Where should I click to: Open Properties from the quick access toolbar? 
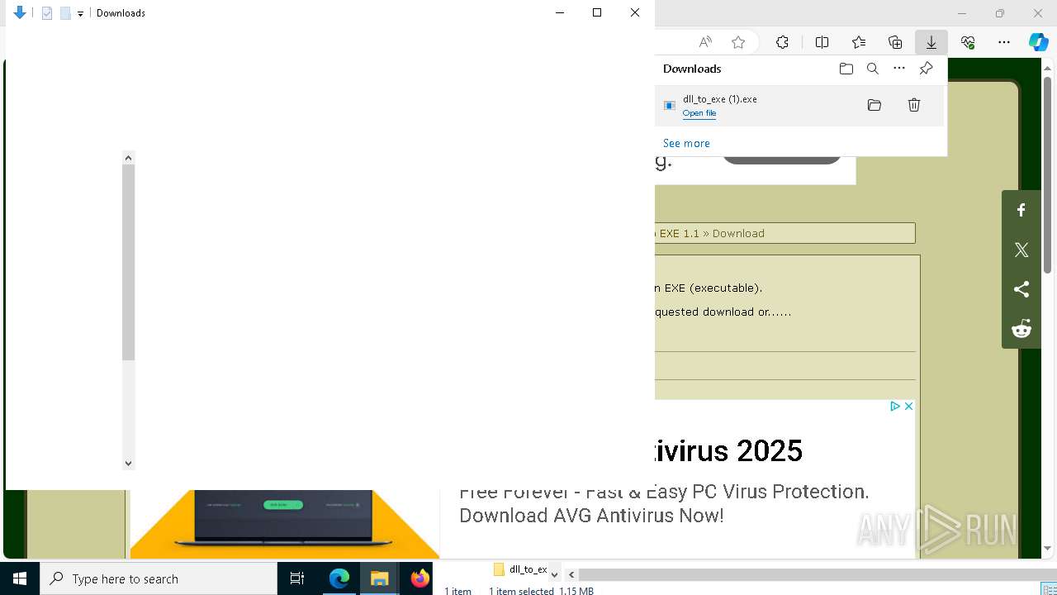coord(47,13)
